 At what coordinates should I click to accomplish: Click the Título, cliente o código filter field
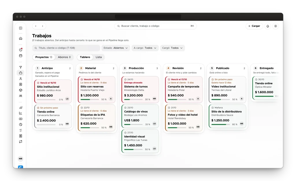click(x=66, y=48)
